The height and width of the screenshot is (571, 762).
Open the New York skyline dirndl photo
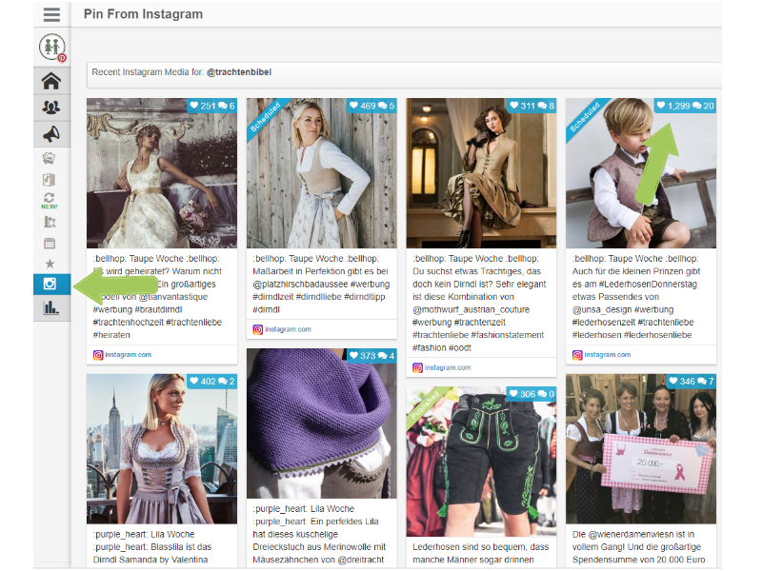[162, 448]
